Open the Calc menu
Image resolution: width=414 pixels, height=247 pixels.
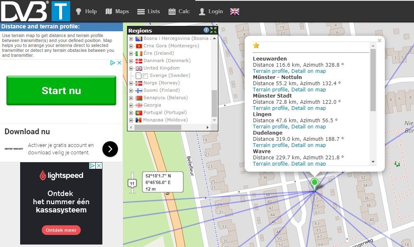click(x=179, y=12)
